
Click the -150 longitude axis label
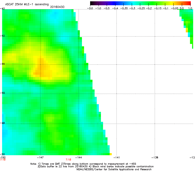click(x=3, y=158)
